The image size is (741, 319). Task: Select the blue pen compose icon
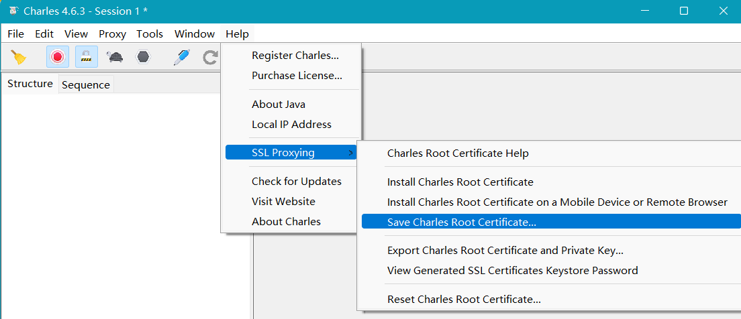point(181,57)
